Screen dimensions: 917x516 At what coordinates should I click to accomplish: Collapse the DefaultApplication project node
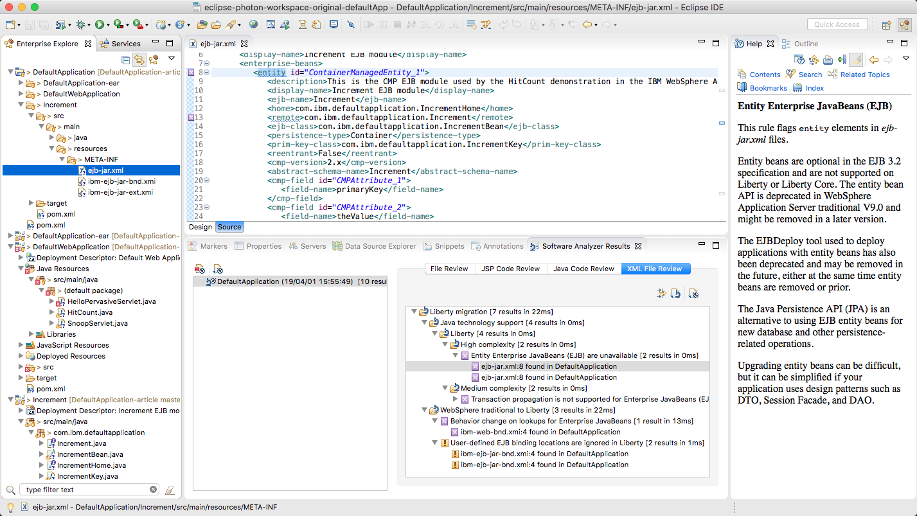(x=10, y=72)
